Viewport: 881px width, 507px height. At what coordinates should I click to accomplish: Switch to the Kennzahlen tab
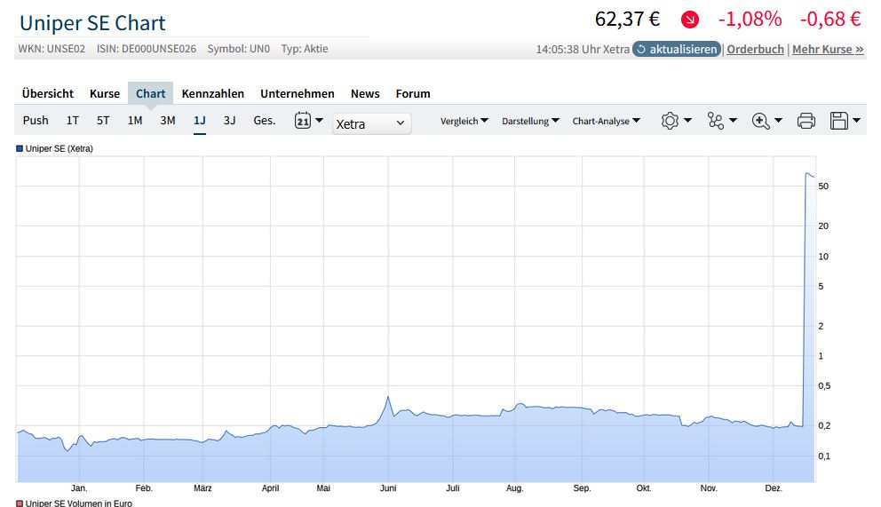tap(212, 93)
